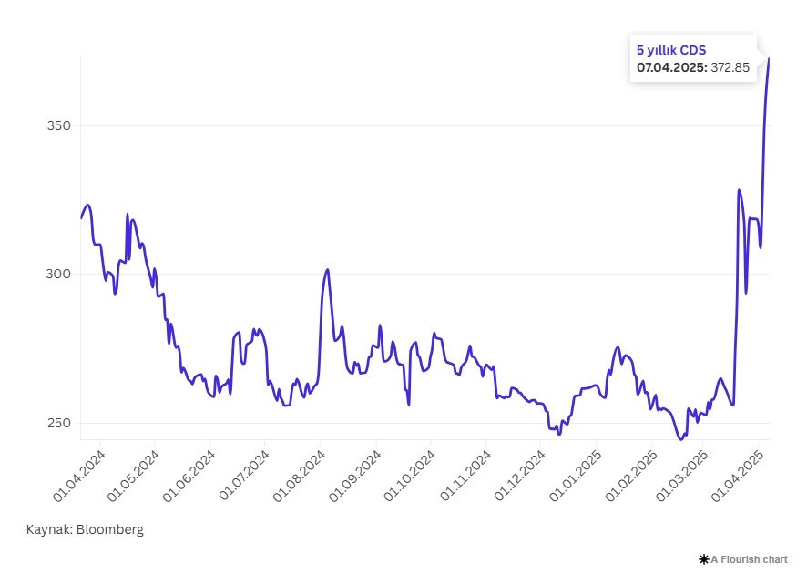This screenshot has width=807, height=572.
Task: Click the "Kaynak: Bloomberg" source text
Action: coord(85,529)
